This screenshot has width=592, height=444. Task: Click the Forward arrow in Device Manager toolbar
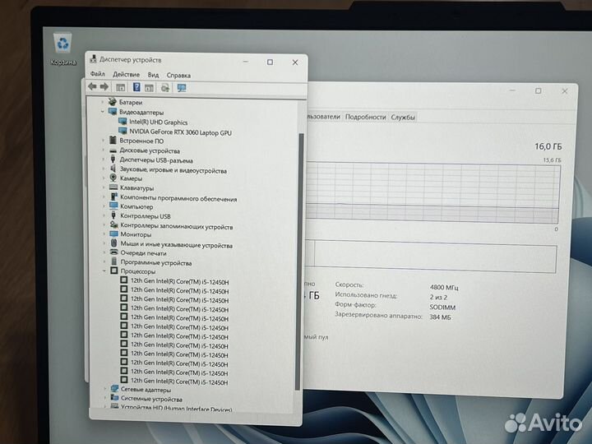[104, 87]
